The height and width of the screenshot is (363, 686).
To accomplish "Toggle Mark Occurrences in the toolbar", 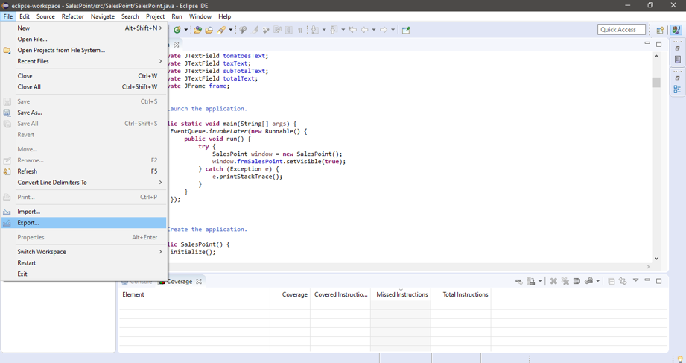I will click(x=243, y=30).
